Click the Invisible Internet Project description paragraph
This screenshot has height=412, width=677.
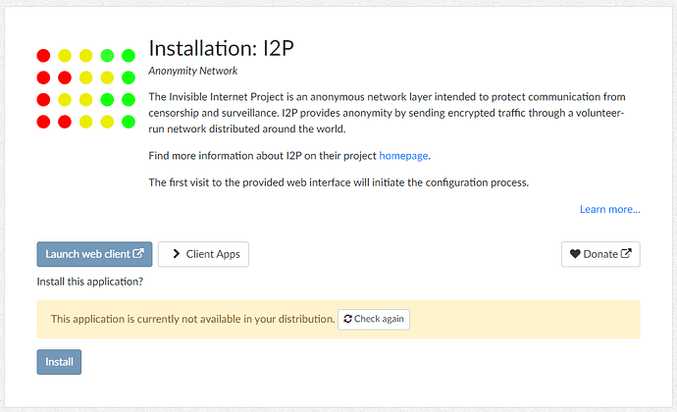coord(387,113)
